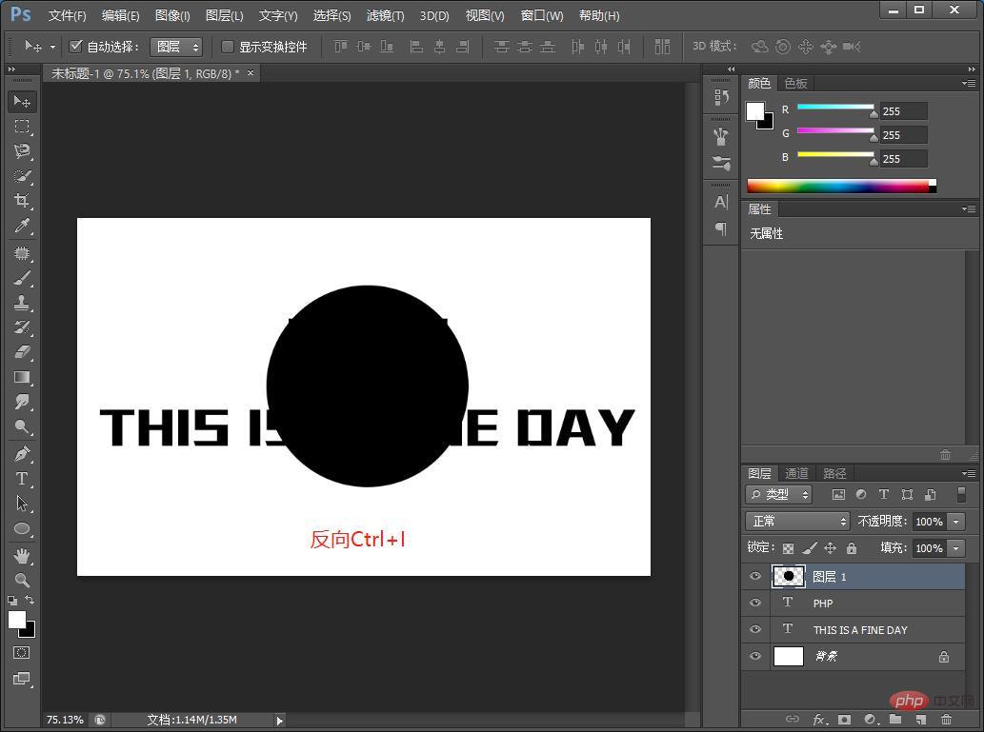Select the Spot Healing Brush tool
This screenshot has height=732, width=984.
point(22,253)
